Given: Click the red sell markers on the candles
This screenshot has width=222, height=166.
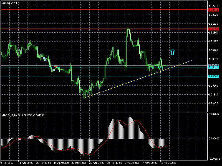Looking at the screenshot, I should [56, 67].
